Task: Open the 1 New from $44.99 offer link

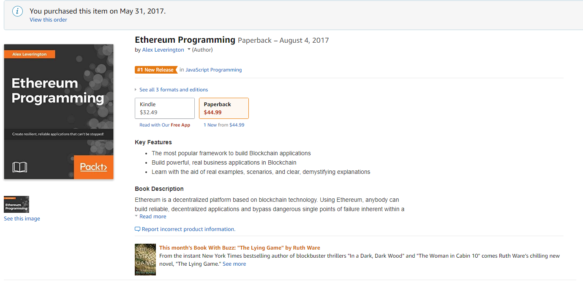Action: [x=224, y=125]
